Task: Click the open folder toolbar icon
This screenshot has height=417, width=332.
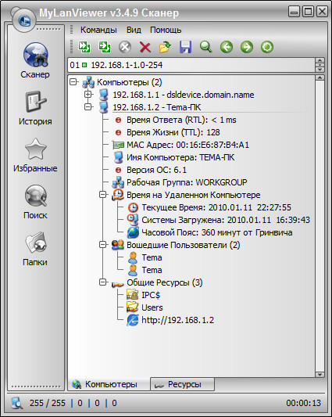Action: point(165,47)
